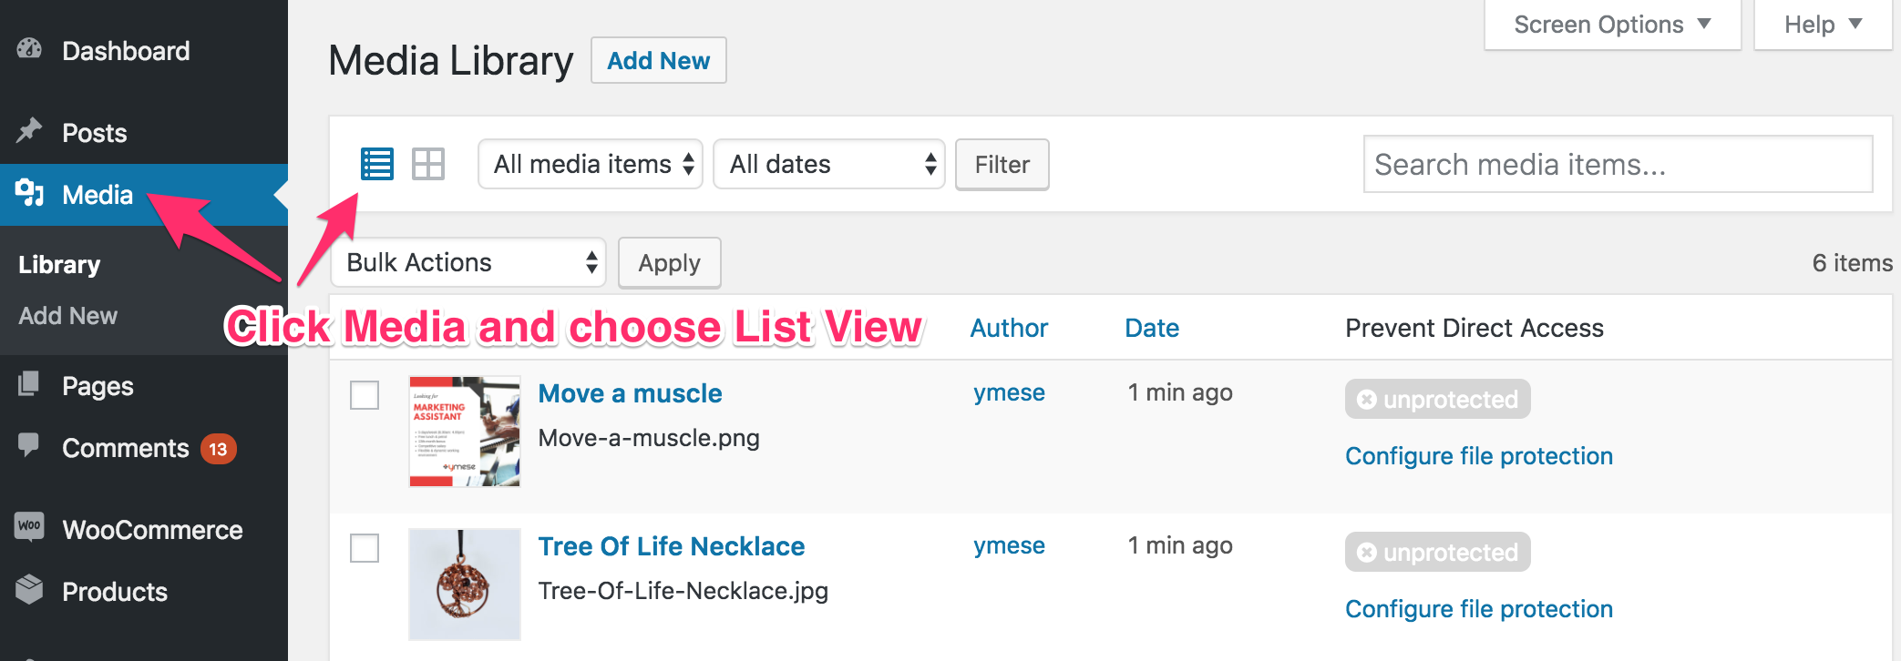The width and height of the screenshot is (1901, 661).
Task: Click the Pages icon in sidebar
Action: (x=29, y=384)
